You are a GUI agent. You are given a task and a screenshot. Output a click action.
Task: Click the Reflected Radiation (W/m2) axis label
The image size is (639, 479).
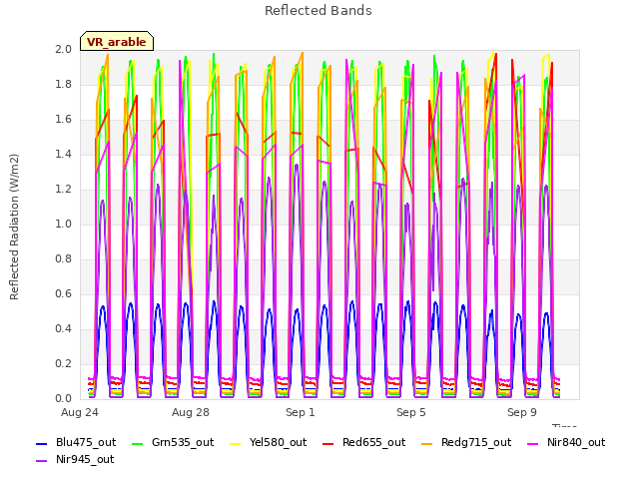(x=14, y=227)
